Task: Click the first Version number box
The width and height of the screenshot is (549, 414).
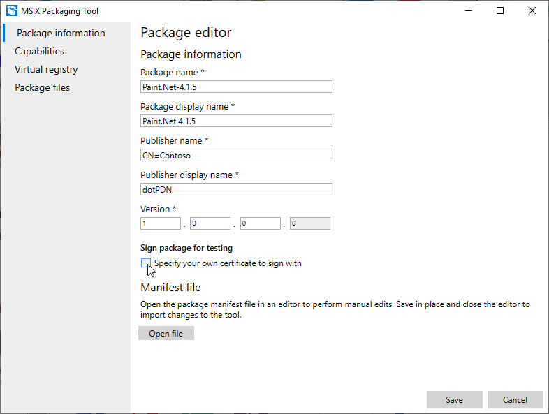Action: click(161, 223)
